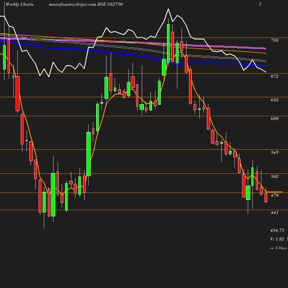Click the "V: 1.32" volume text
Image resolution: width=288 pixels, height=288 pixels.
pyautogui.click(x=277, y=239)
